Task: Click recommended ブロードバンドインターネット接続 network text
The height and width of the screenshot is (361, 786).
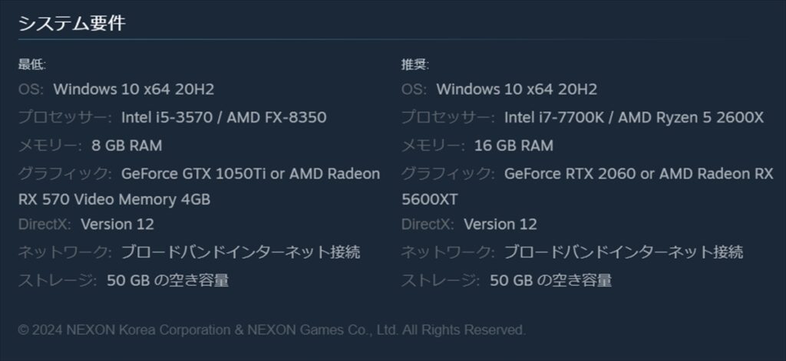Action: pyautogui.click(x=623, y=252)
